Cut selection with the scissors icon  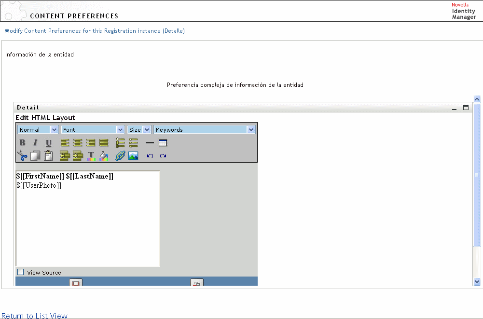(22, 156)
